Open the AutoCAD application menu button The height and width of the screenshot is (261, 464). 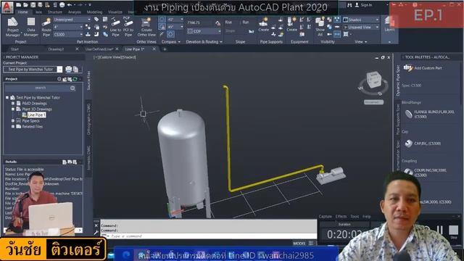click(7, 7)
